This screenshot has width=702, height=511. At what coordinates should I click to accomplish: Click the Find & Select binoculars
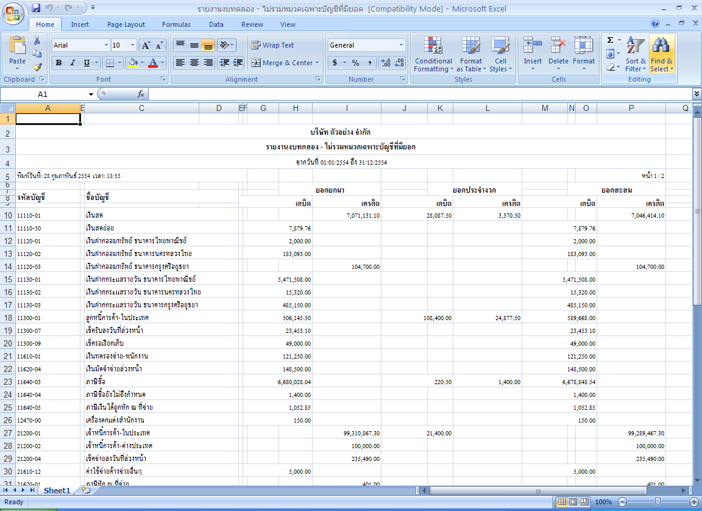coord(661,54)
